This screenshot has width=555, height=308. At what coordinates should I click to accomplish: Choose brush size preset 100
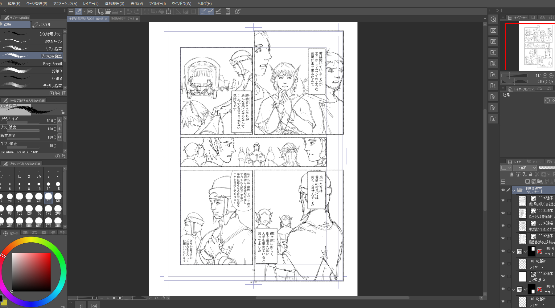pyautogui.click(x=19, y=210)
